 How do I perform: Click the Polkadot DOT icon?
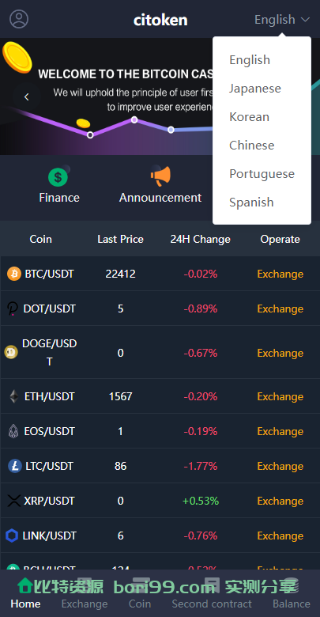point(13,308)
